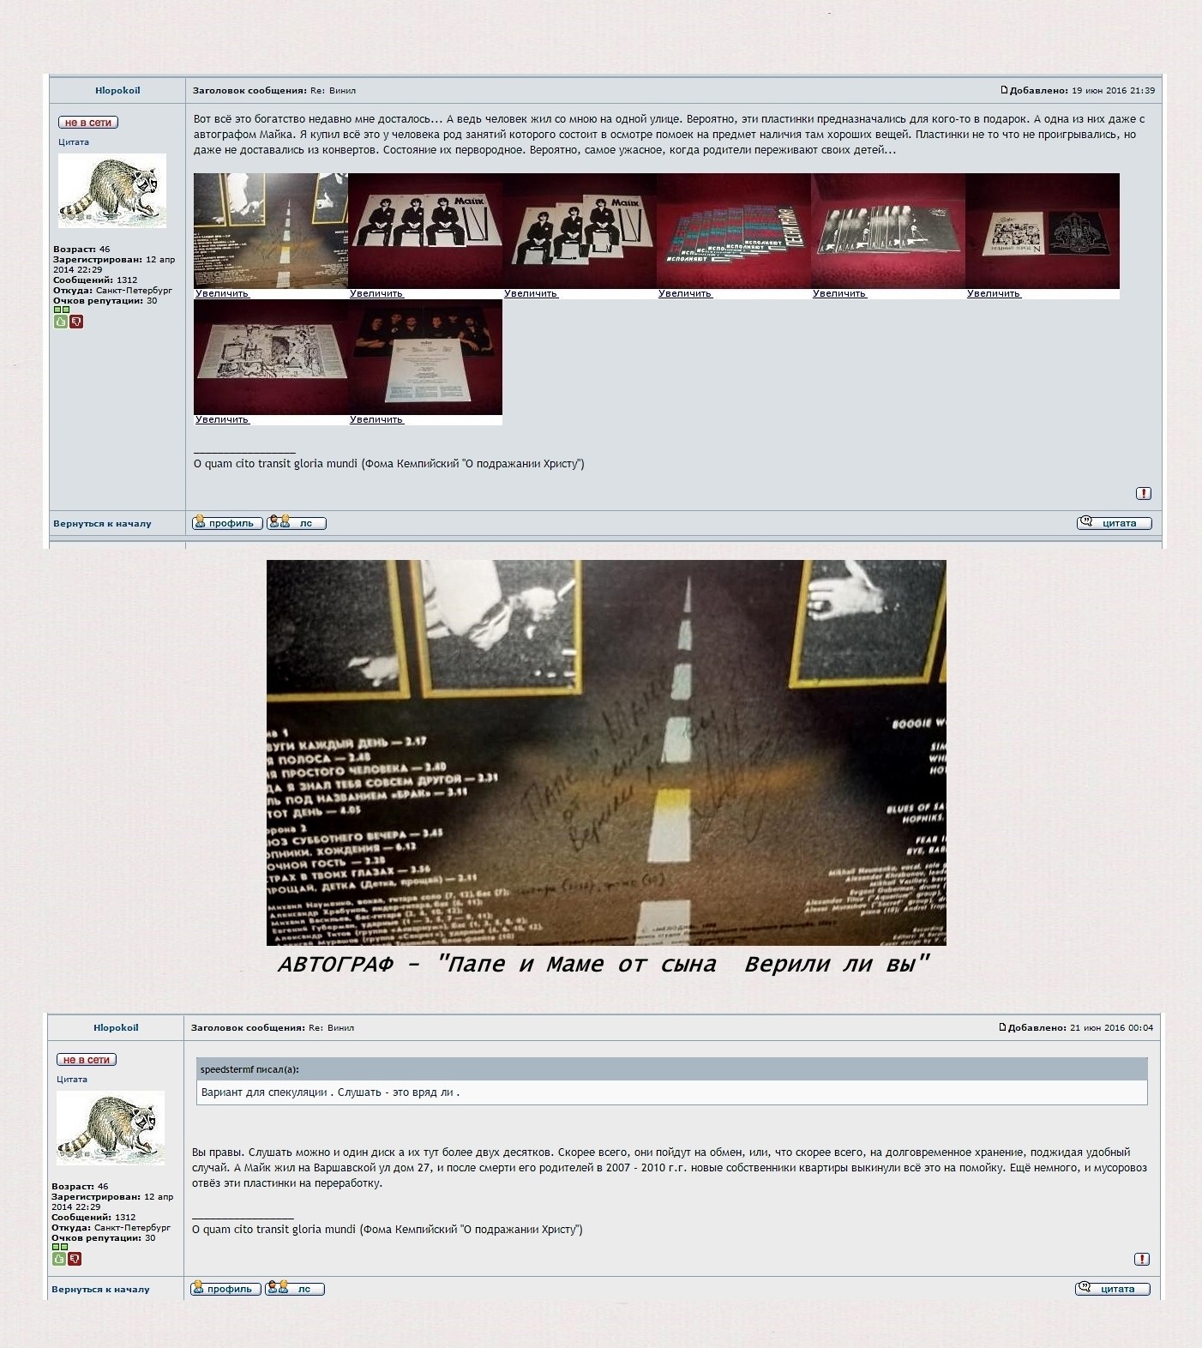This screenshot has width=1202, height=1348.
Task: Open "профиль" button in the 21 июн post footer
Action: pyautogui.click(x=225, y=1289)
